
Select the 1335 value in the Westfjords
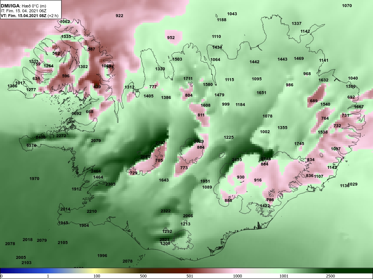point(66,36)
